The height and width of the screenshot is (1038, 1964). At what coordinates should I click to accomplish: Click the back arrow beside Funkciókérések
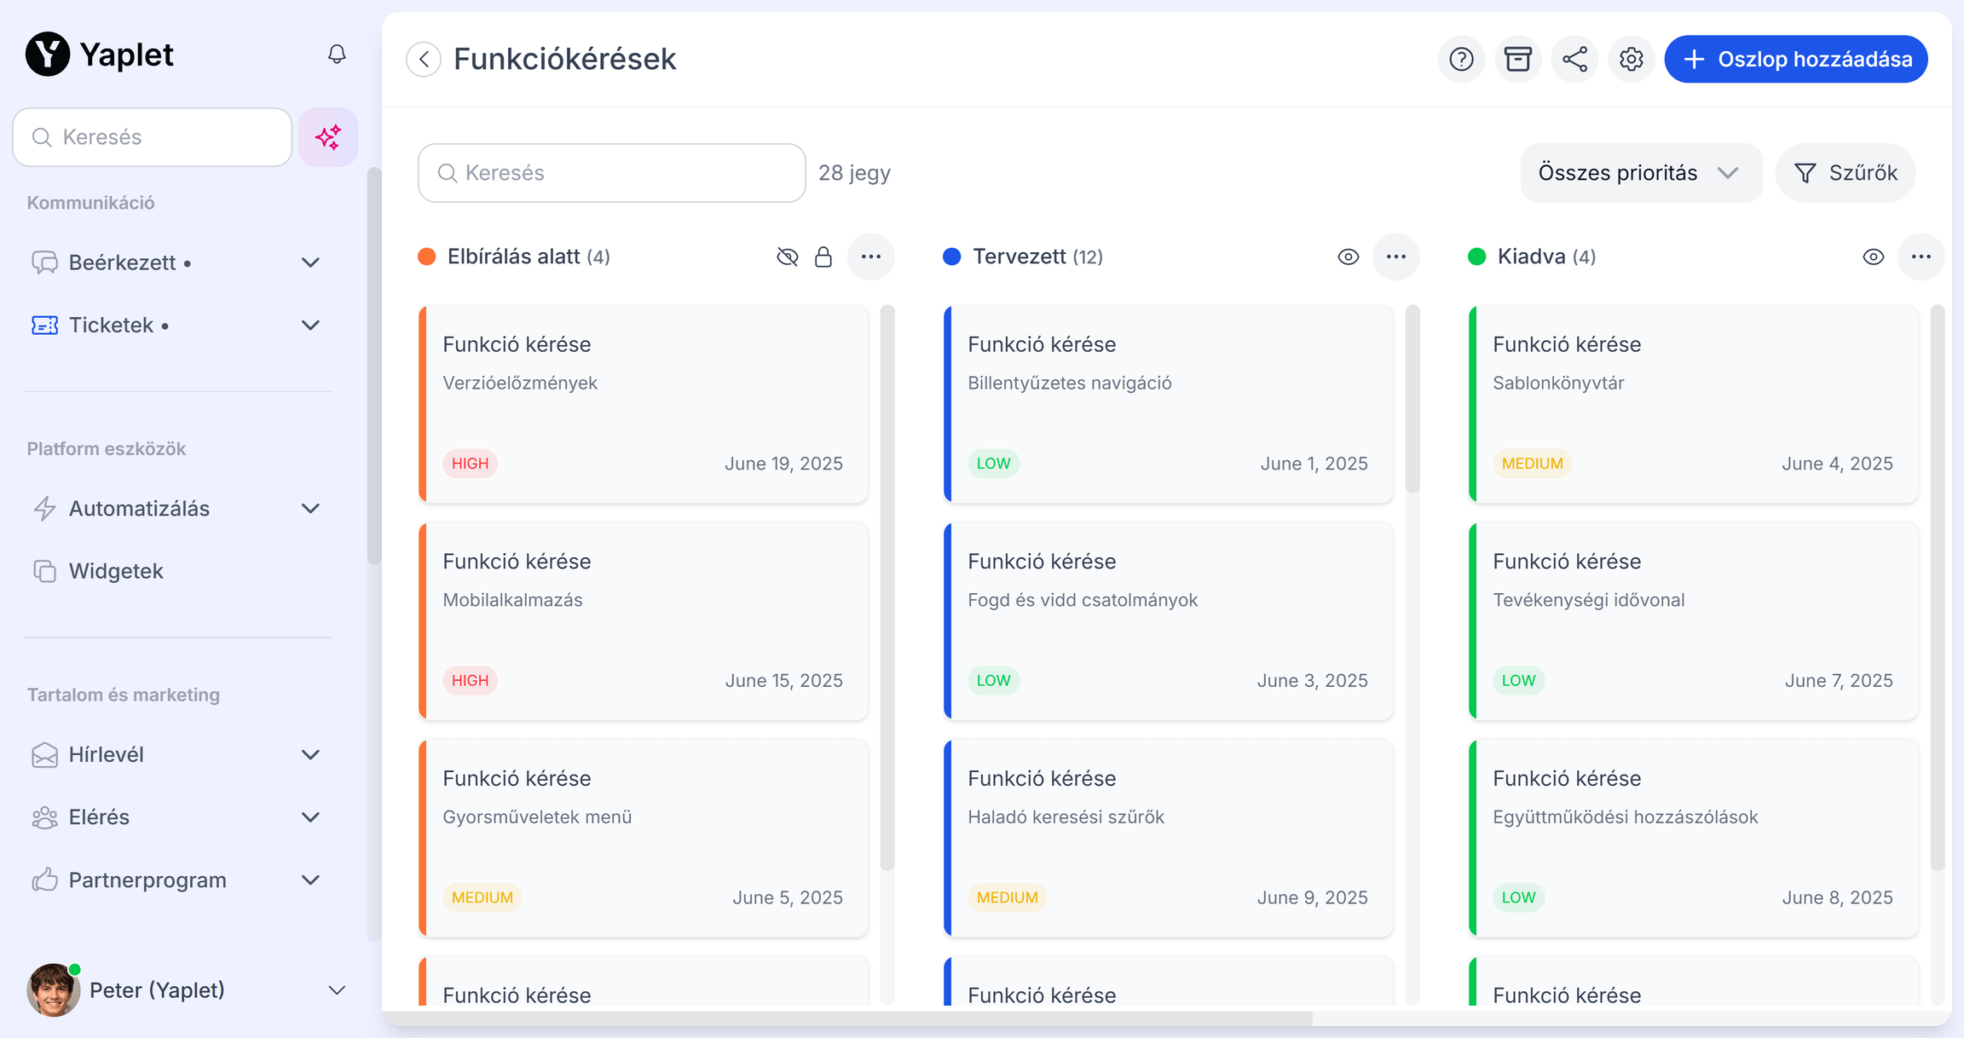pyautogui.click(x=424, y=59)
